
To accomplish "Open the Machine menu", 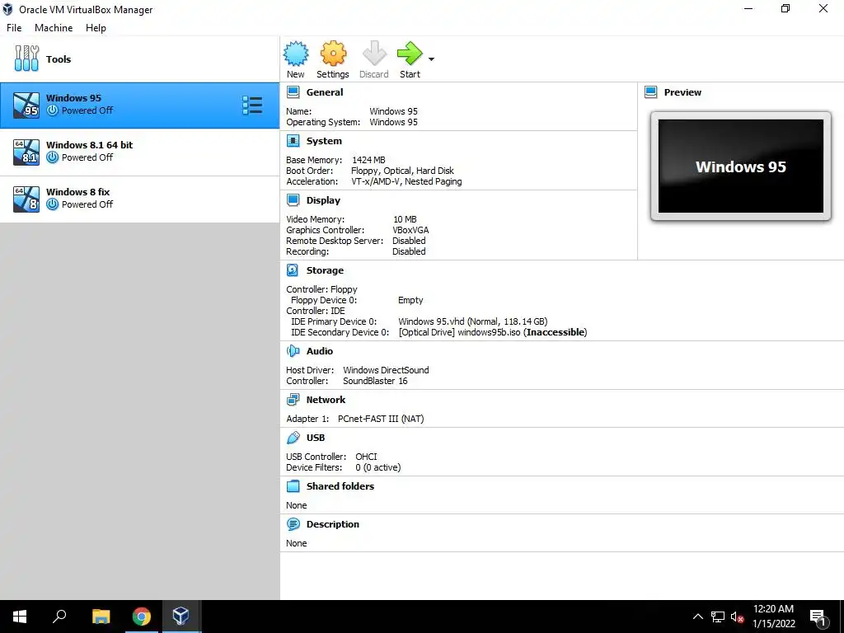I will 54,28.
